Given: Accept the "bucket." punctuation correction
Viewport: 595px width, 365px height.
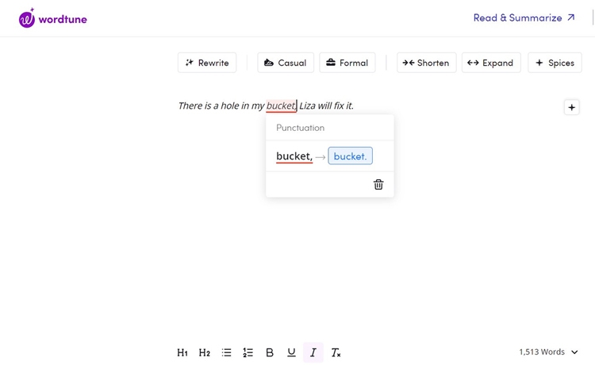Looking at the screenshot, I should coord(350,156).
